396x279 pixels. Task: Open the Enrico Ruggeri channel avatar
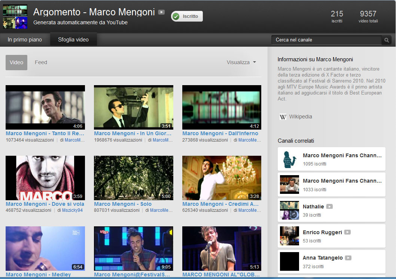point(289,236)
